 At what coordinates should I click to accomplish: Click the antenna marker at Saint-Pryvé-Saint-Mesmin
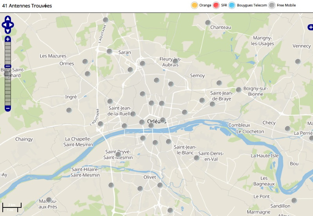tap(118, 155)
